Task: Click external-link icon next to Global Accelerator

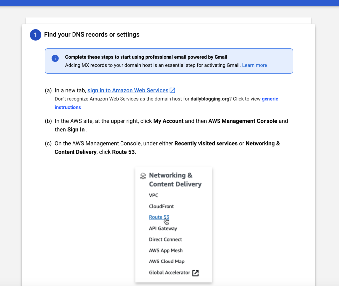Action: click(x=196, y=273)
